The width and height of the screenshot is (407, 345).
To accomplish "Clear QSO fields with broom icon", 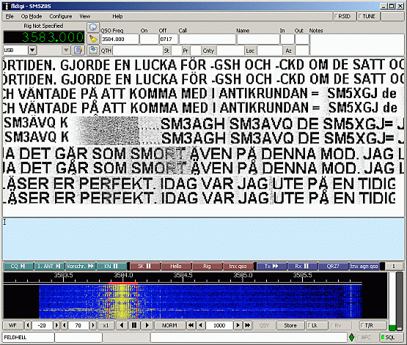I will pyautogui.click(x=92, y=39).
